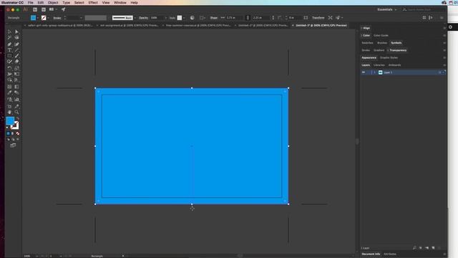The image size is (458, 258).
Task: Click the Shape height input field
Action: coord(260,18)
